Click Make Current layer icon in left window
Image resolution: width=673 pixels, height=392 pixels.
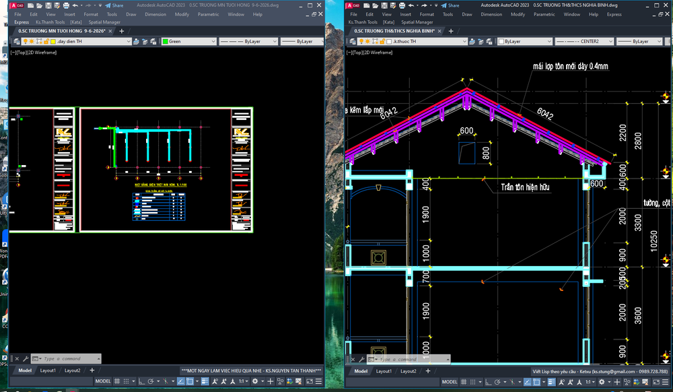(136, 42)
